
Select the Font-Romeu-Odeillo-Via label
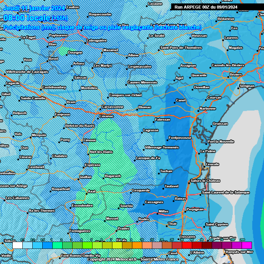[x=80, y=255]
